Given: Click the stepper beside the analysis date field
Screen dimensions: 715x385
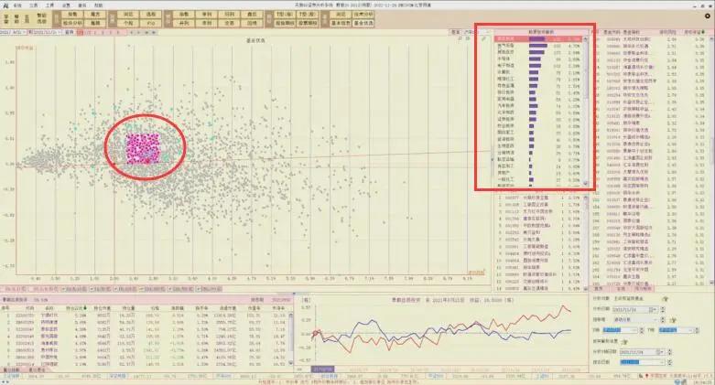Looking at the screenshot, I should tap(663, 309).
